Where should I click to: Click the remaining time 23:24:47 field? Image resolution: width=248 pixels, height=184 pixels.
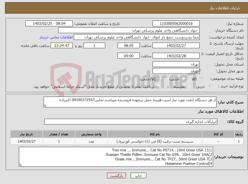point(62,46)
